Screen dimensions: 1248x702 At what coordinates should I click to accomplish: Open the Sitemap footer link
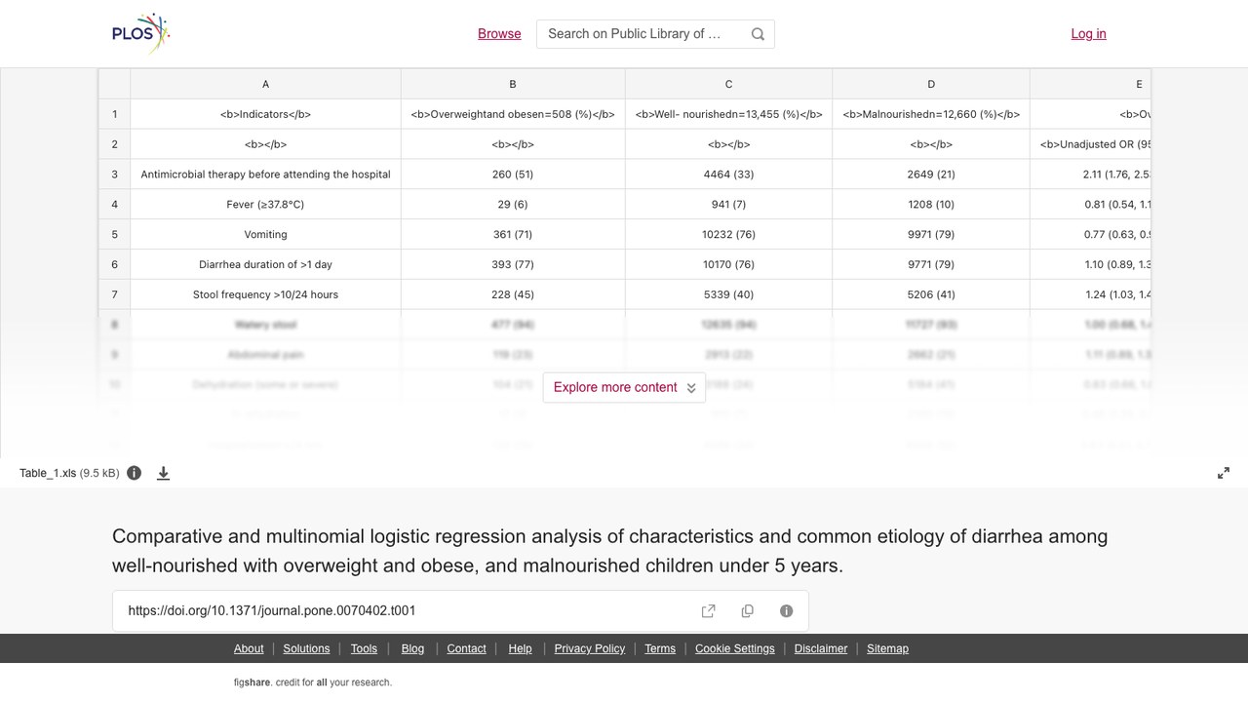(887, 648)
